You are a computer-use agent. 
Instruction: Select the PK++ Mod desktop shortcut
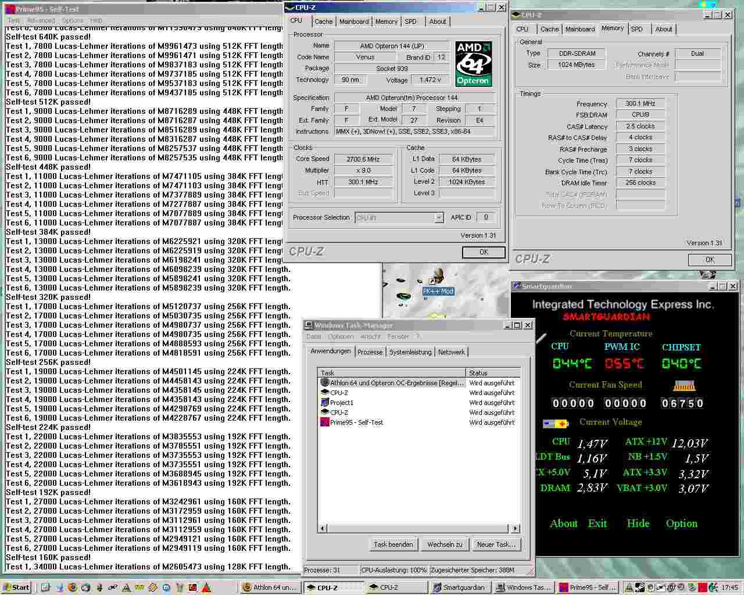[438, 281]
